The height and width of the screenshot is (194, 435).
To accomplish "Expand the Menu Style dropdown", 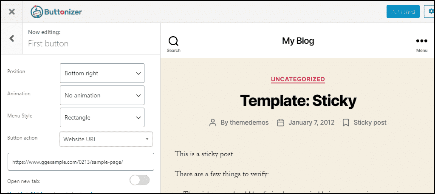I will [x=102, y=117].
